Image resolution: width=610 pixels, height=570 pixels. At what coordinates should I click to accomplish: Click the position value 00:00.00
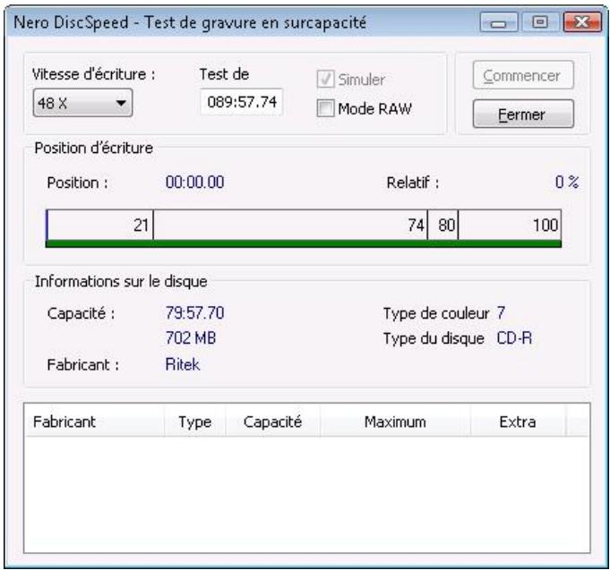[194, 183]
